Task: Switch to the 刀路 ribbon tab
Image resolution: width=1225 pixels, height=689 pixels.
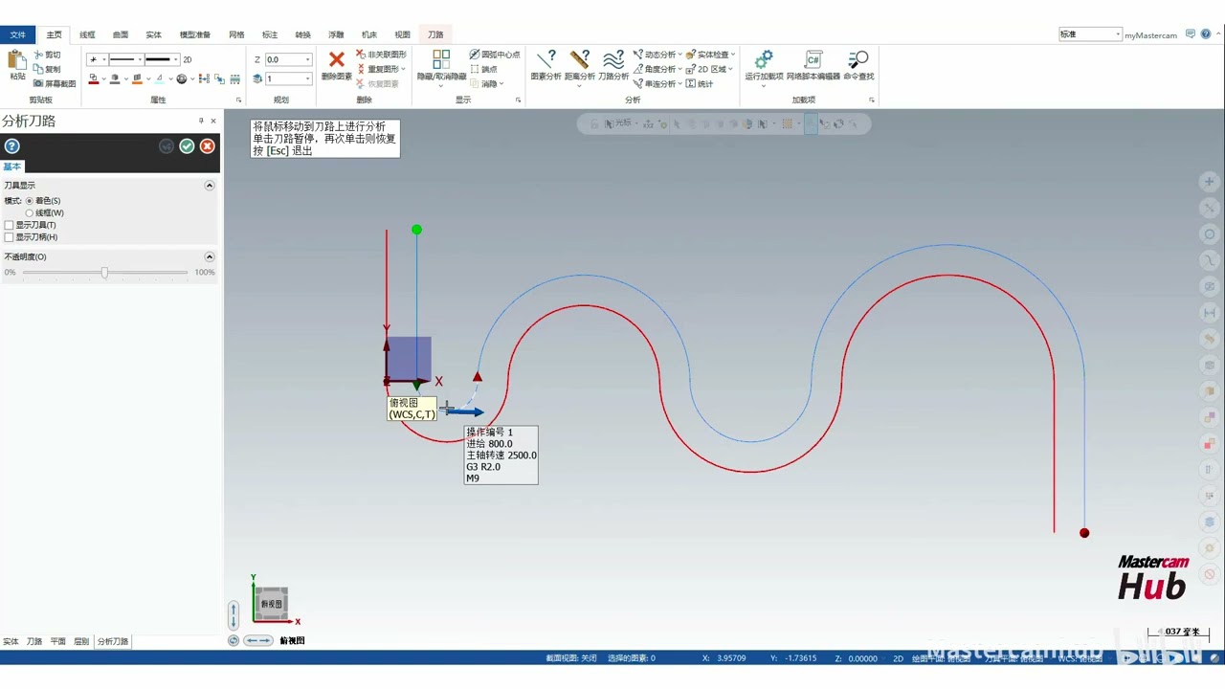Action: coord(435,34)
